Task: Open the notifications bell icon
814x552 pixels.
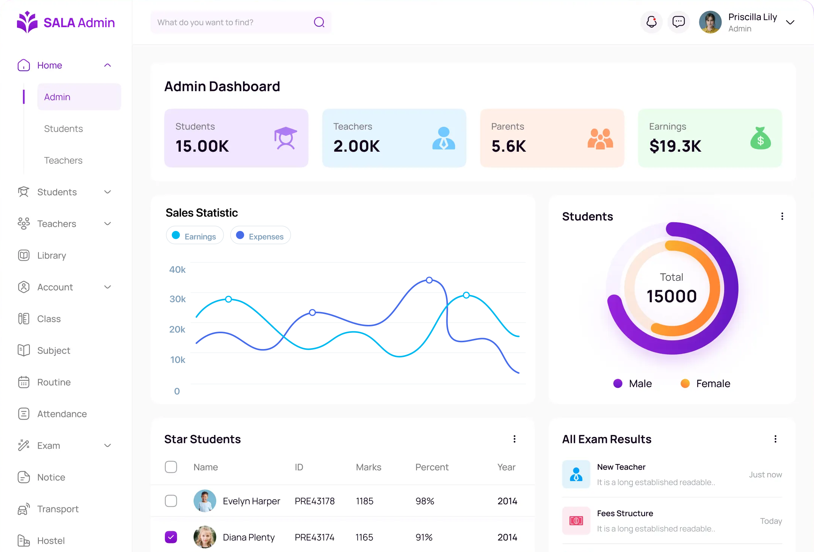Action: pyautogui.click(x=651, y=22)
